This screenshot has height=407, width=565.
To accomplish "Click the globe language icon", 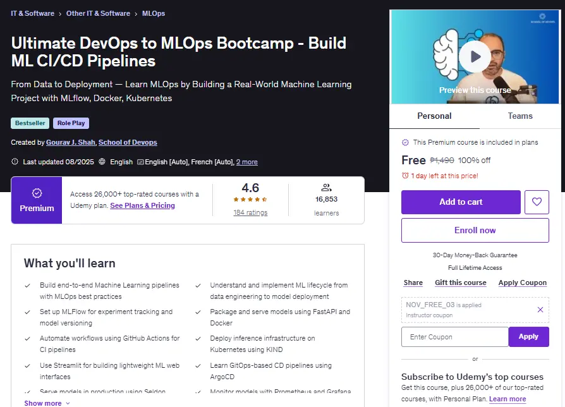I will click(102, 162).
